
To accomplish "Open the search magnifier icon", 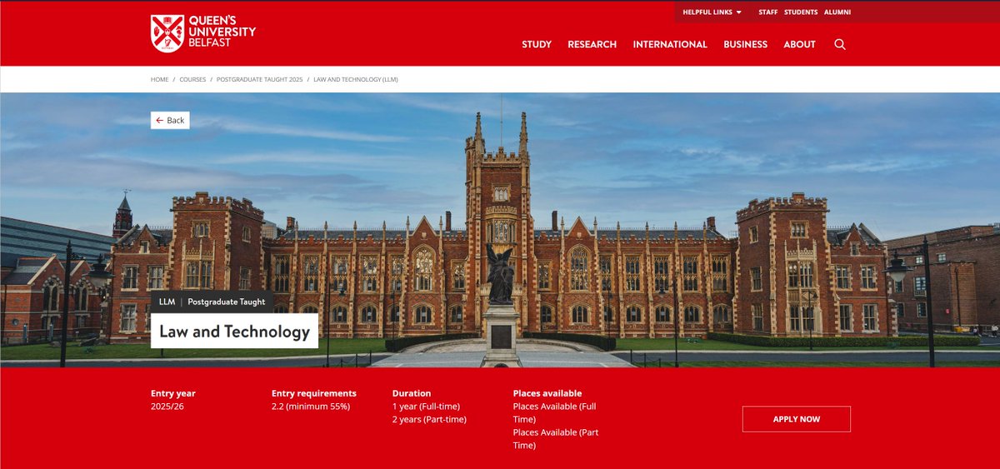I will (839, 44).
